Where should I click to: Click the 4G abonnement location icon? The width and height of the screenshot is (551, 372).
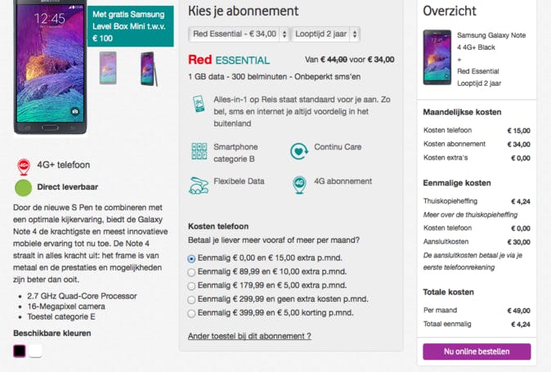(x=298, y=185)
